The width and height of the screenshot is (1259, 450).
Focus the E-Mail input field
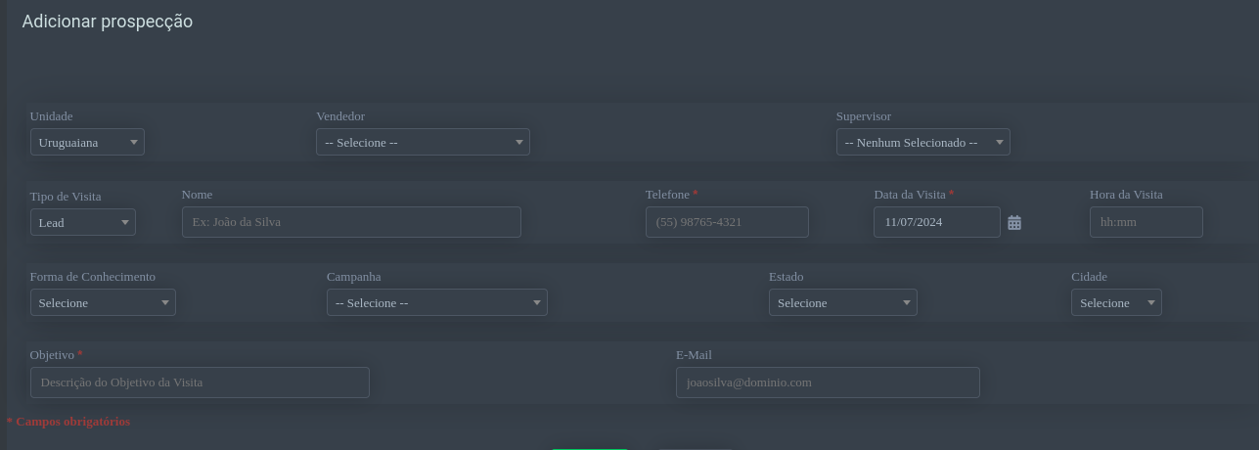[828, 382]
